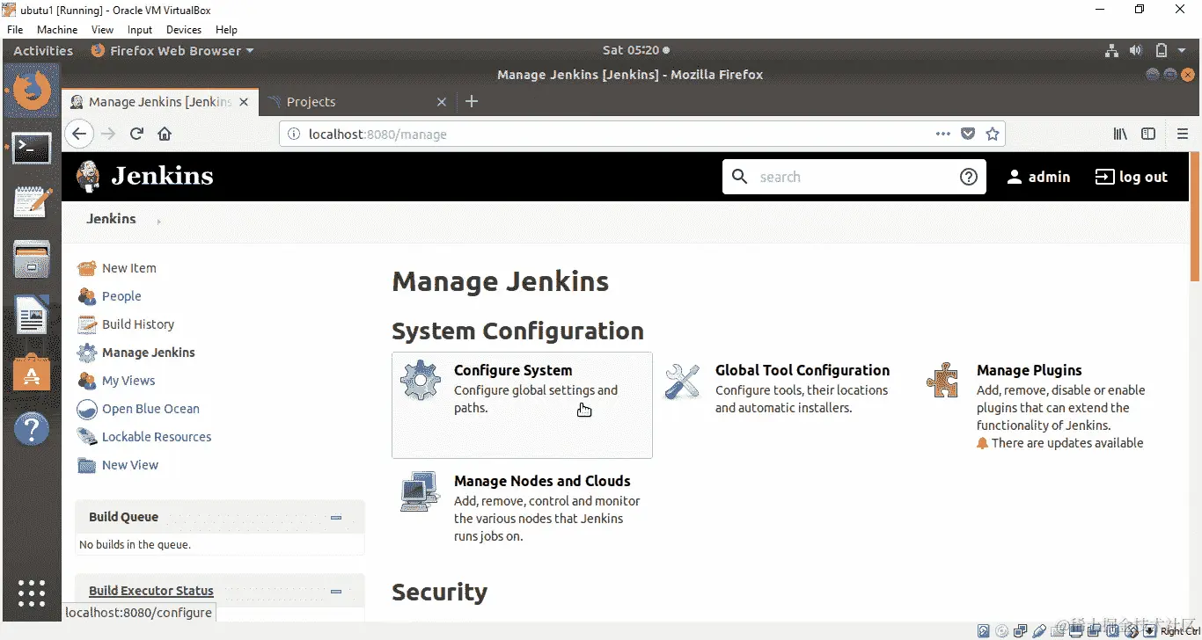The height and width of the screenshot is (640, 1202).
Task: Click the Manage Plugins puzzle icon
Action: 943,381
